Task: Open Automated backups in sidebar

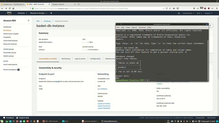Action: 11,41
